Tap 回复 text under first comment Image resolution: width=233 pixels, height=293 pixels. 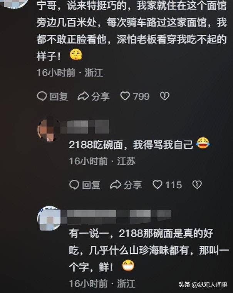tap(59, 97)
